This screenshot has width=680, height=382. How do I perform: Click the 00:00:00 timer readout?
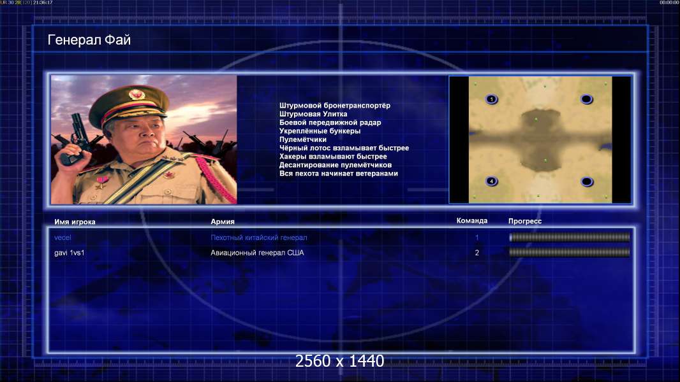click(x=669, y=3)
